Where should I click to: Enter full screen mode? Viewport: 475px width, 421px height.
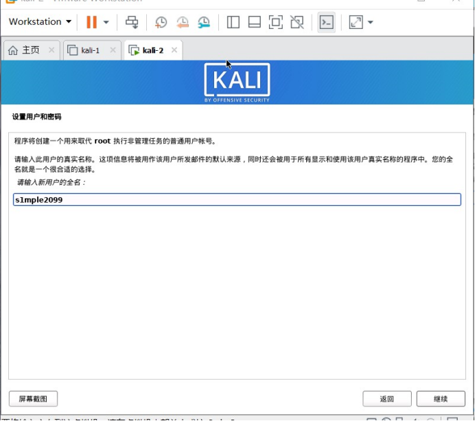[x=275, y=22]
